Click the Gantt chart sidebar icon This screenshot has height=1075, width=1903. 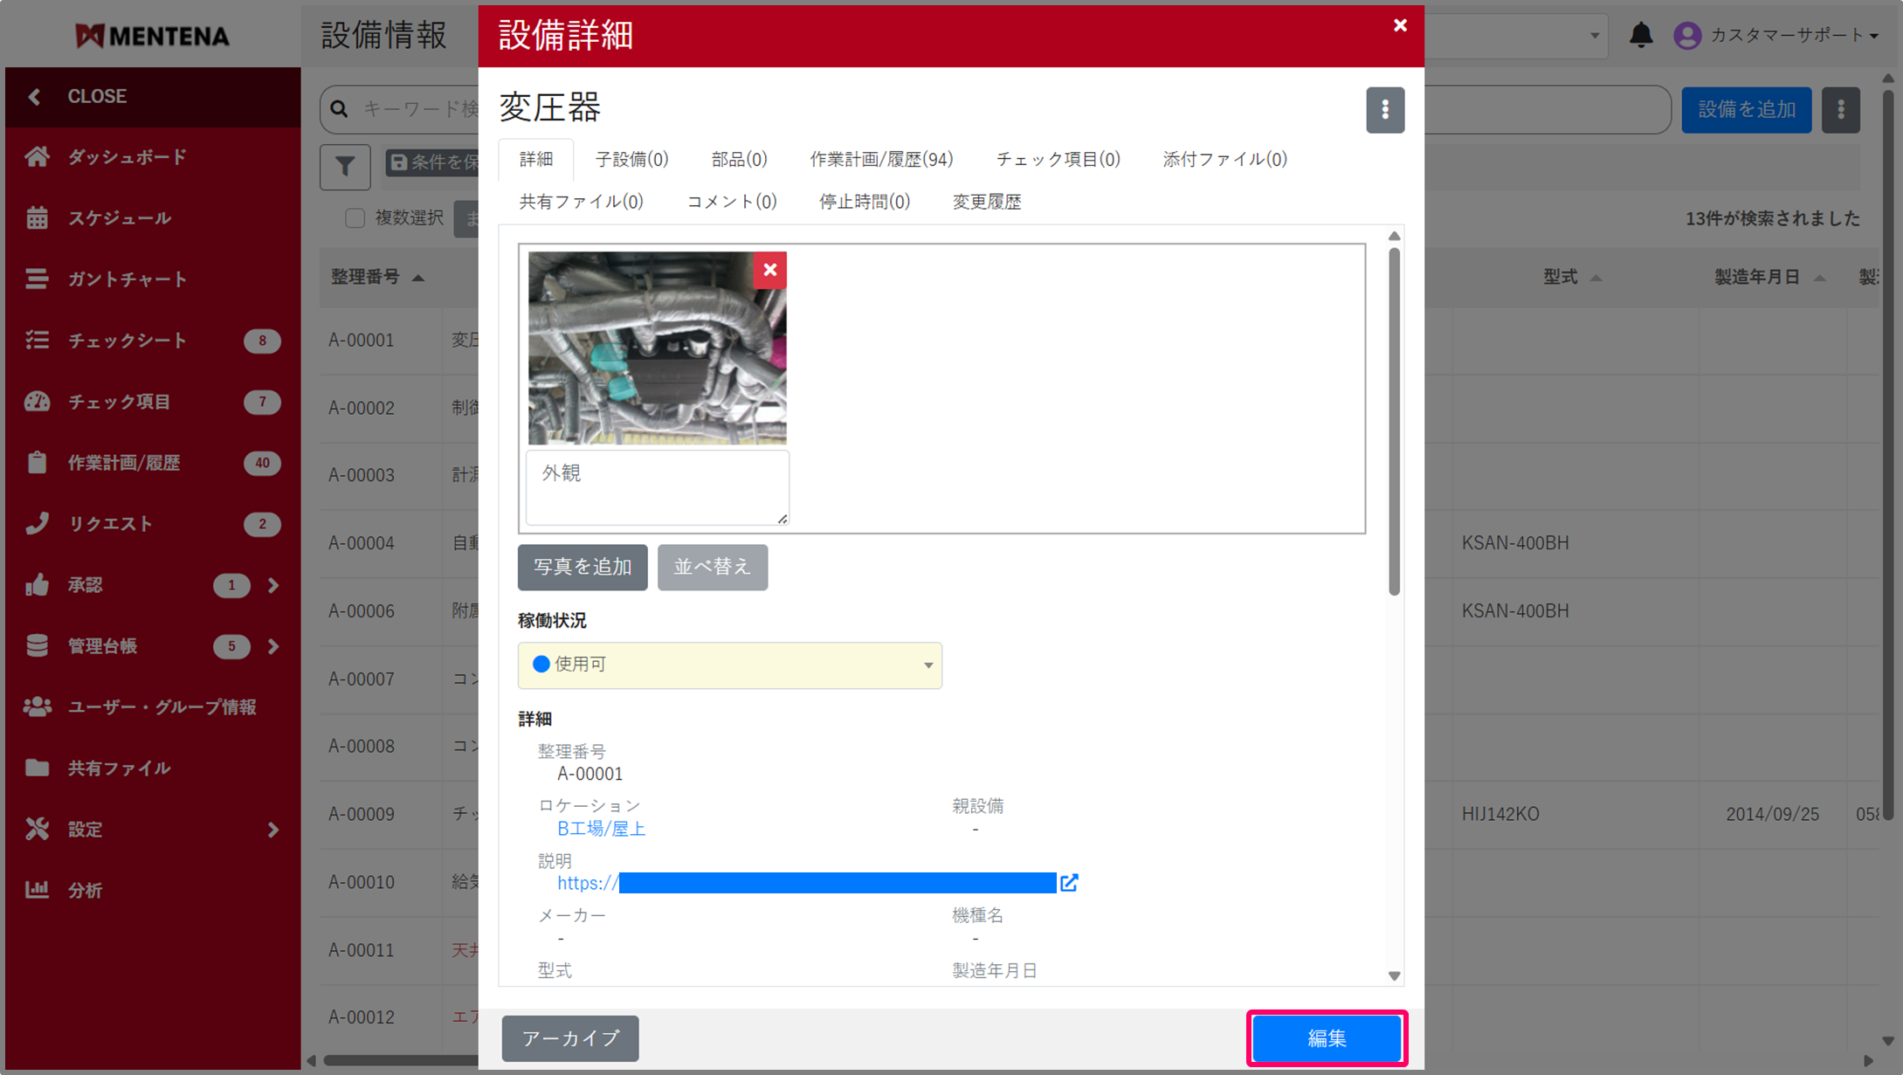(37, 279)
